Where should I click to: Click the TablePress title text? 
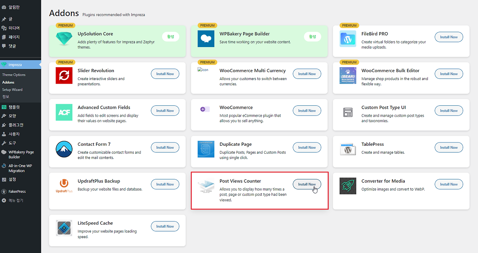click(x=373, y=144)
